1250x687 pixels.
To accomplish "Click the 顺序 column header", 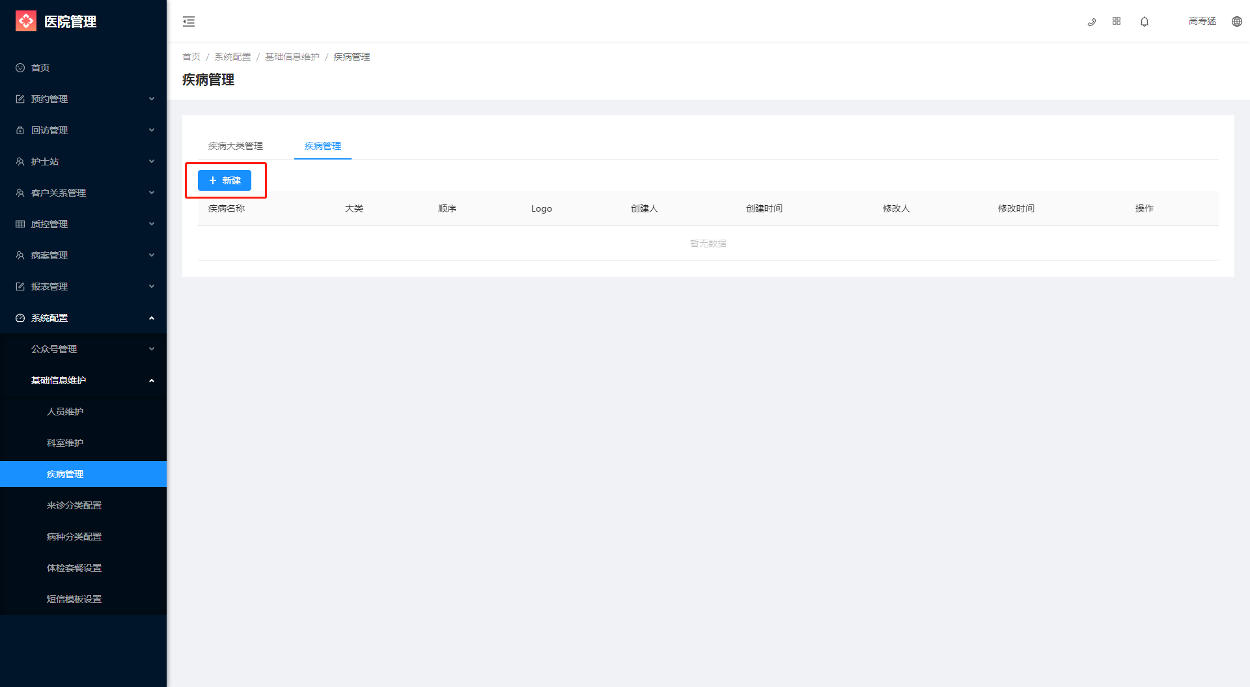I will pos(447,208).
